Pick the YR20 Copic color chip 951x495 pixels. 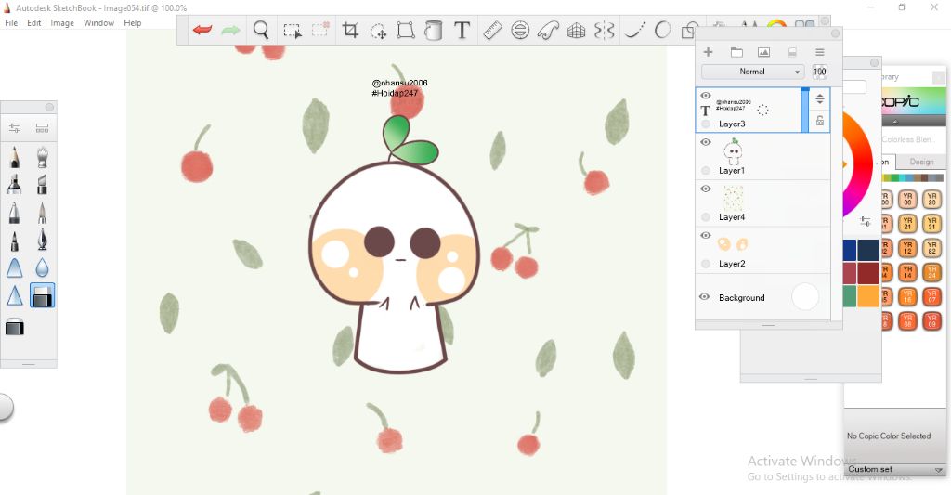pyautogui.click(x=931, y=199)
